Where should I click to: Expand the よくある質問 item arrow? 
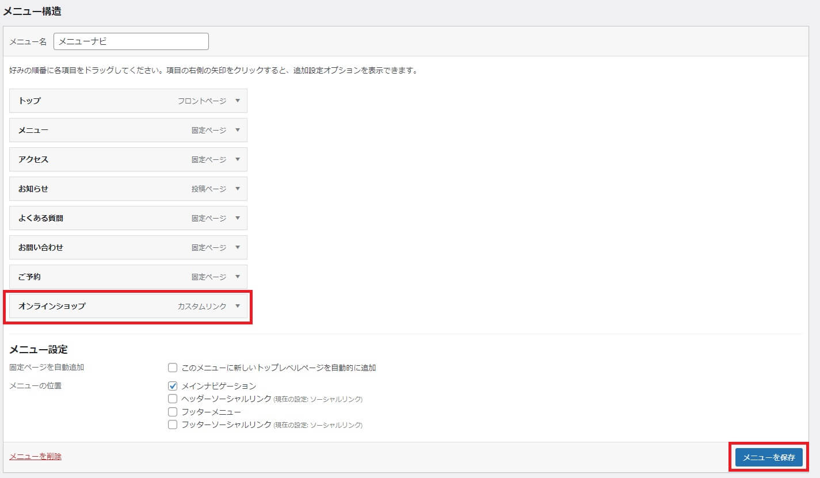click(237, 218)
